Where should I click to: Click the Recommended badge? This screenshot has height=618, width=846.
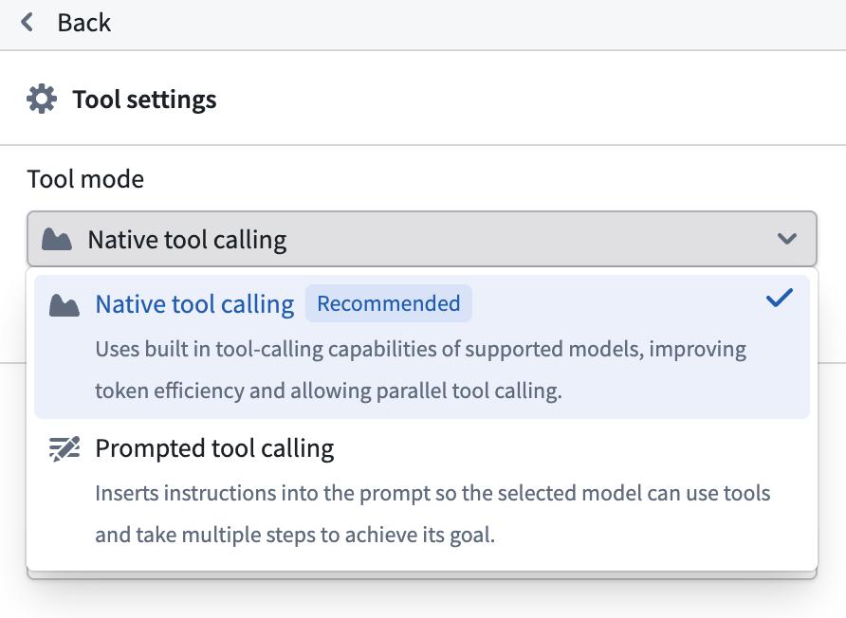[389, 302]
